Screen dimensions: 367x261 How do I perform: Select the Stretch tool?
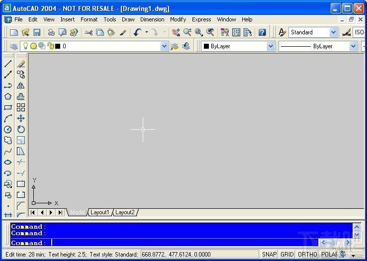point(21,151)
